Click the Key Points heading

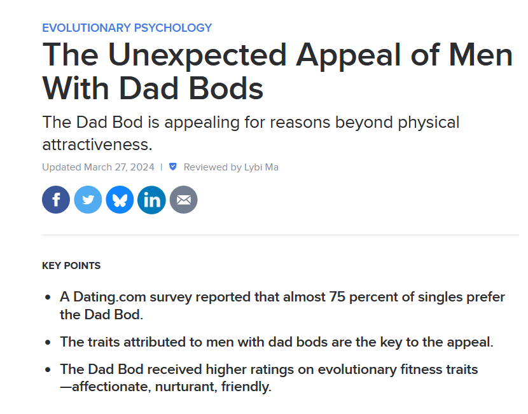pyautogui.click(x=71, y=266)
